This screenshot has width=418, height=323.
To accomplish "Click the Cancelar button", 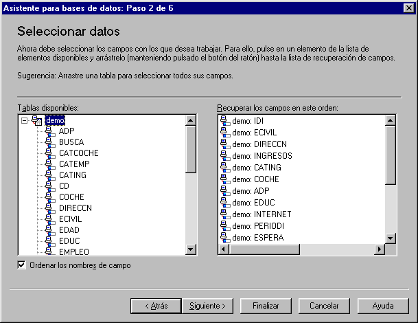I will point(324,306).
